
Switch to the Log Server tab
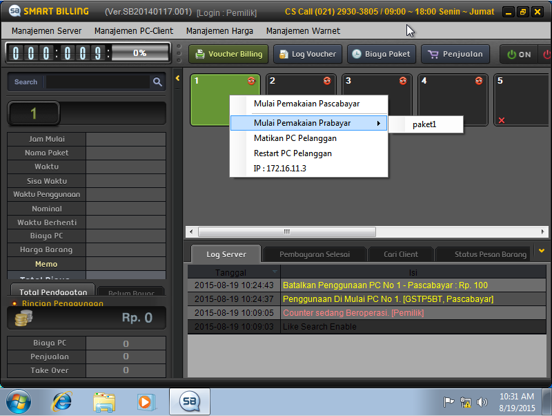[x=226, y=254]
